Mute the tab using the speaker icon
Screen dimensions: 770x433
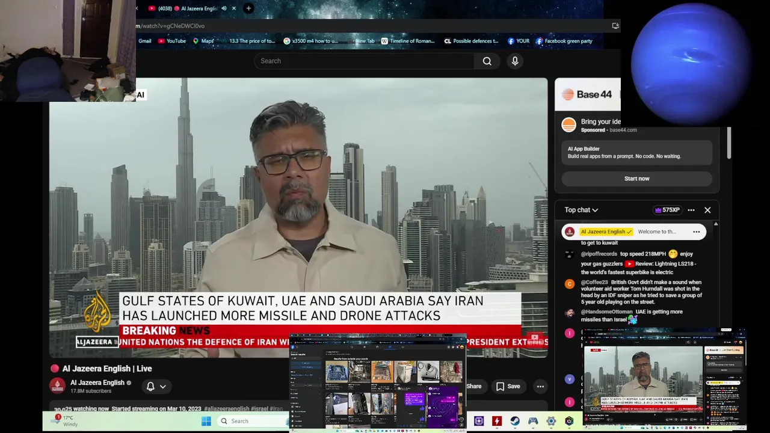(x=224, y=8)
